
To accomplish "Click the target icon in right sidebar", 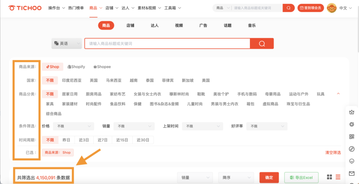I will pos(352,124).
